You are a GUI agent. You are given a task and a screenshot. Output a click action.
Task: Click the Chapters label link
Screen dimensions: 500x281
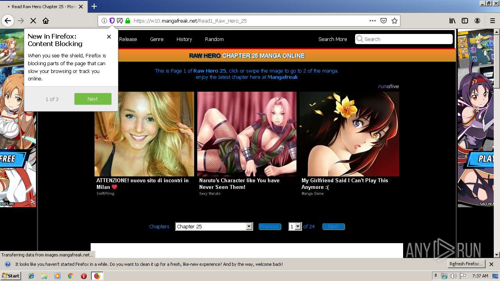click(x=159, y=226)
